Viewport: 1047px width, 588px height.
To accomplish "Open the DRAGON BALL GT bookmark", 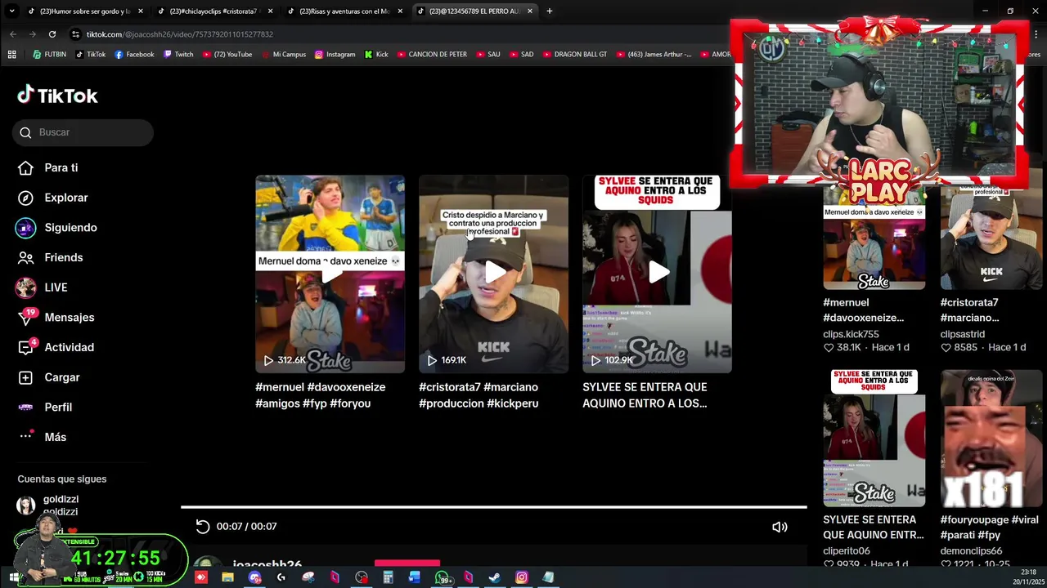I will (x=574, y=55).
